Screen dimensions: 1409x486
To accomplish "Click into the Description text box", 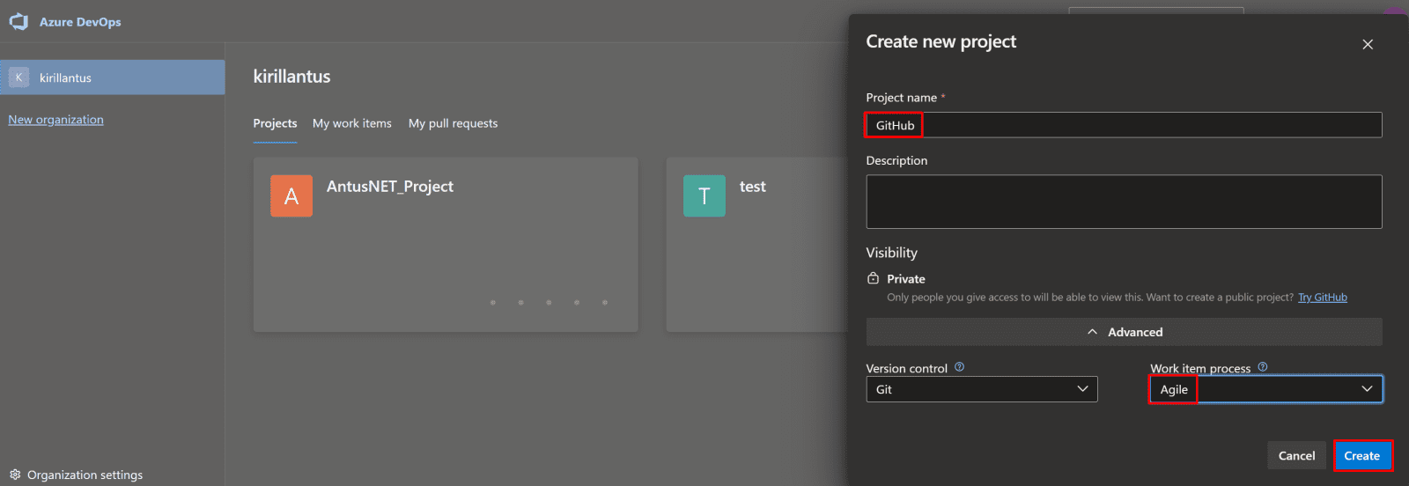I will click(1124, 202).
